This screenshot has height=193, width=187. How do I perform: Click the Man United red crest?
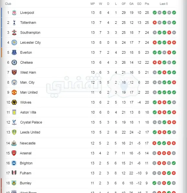[x=14, y=92]
